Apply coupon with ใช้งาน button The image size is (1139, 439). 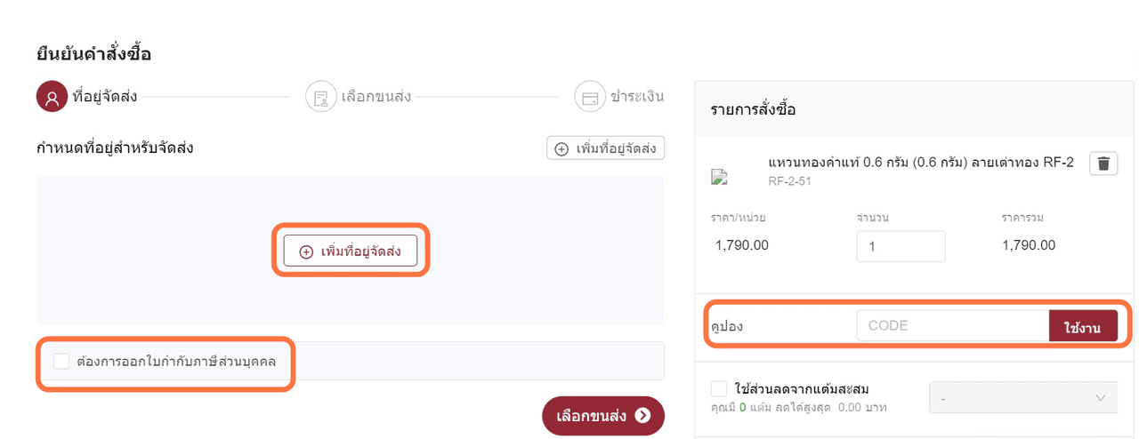(1082, 325)
